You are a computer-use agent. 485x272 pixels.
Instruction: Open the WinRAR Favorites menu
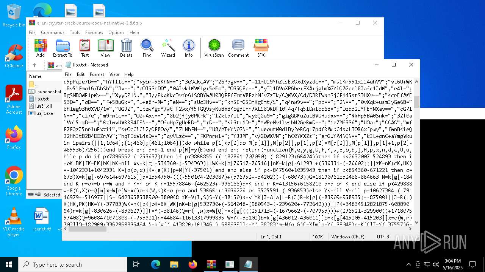(94, 32)
